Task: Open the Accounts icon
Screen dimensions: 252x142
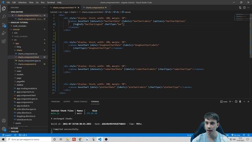Action: pos(4,121)
